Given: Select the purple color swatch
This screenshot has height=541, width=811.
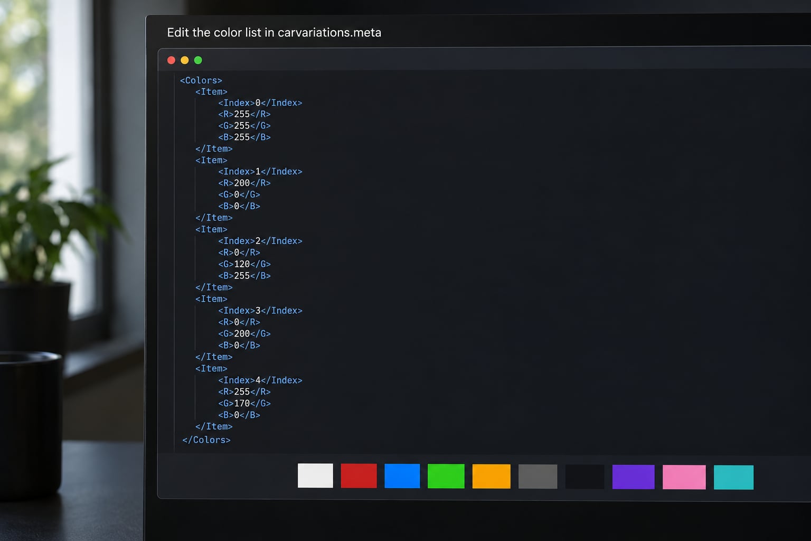Looking at the screenshot, I should click(634, 477).
